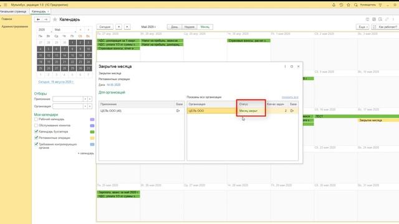This screenshot has width=399, height=224.
Task: Pick yellow swatch of Регламентные операции
Action: pyautogui.click(x=92, y=138)
